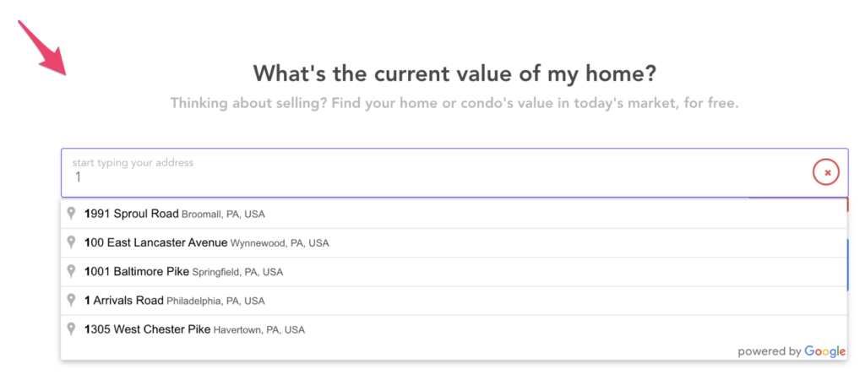Click the pin icon beside 1001 Baltimore Pike
Viewport: 865px width, 386px height.
72,271
